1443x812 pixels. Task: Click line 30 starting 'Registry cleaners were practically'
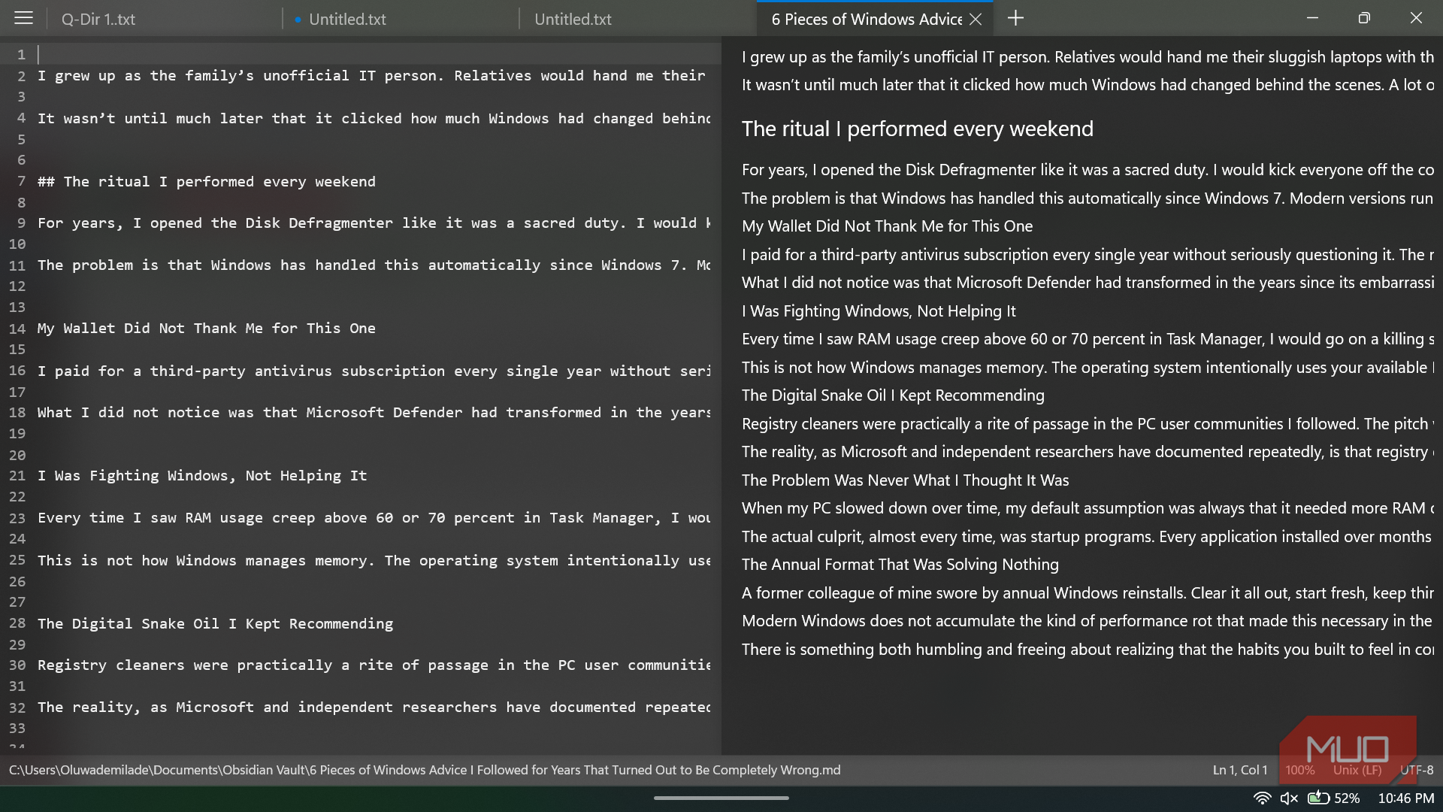pos(374,665)
